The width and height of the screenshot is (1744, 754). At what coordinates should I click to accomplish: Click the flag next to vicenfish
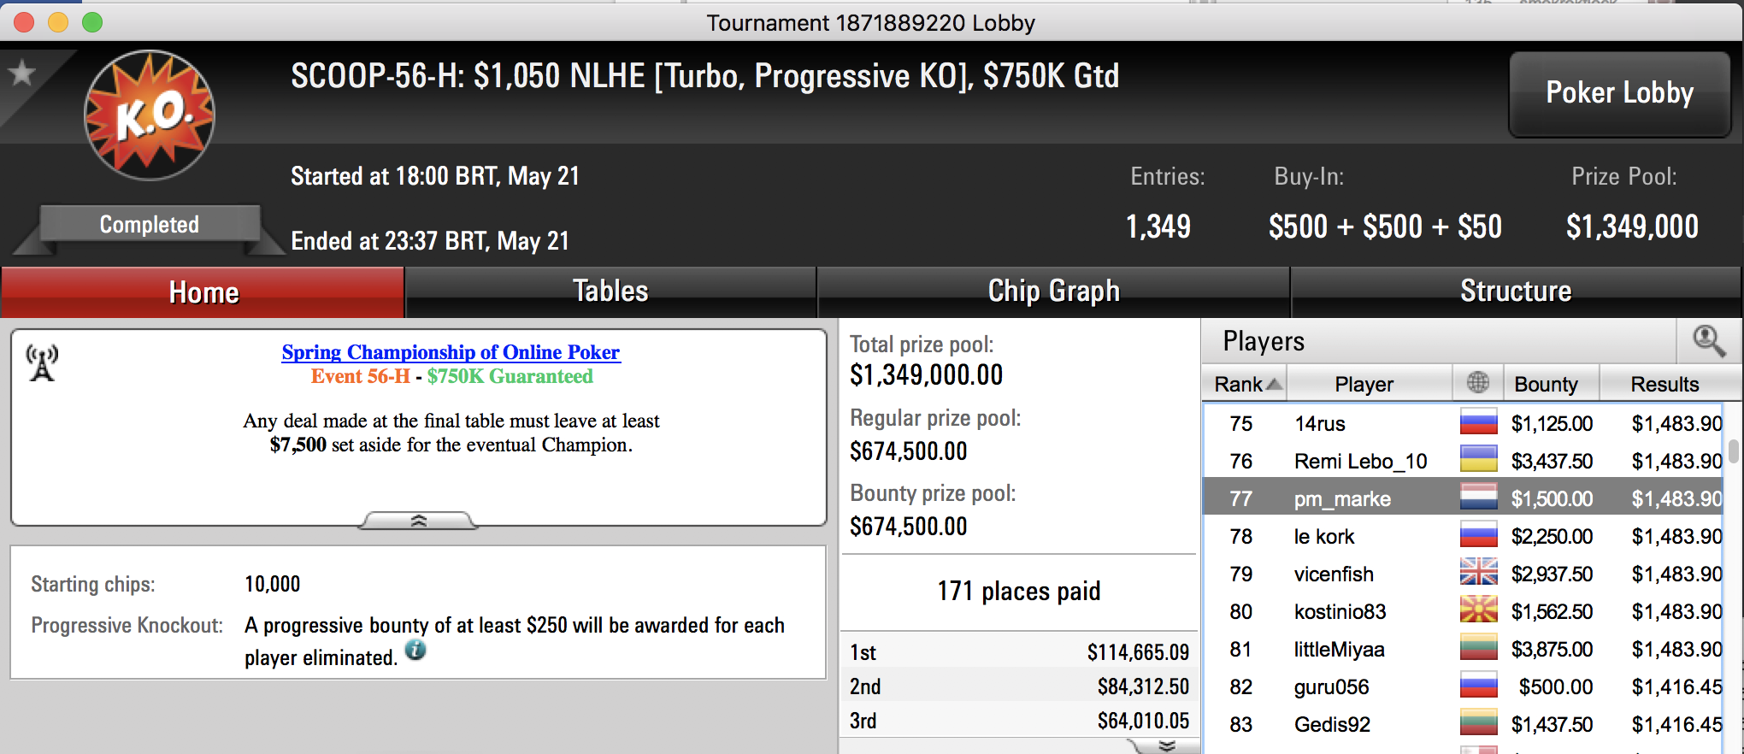point(1478,573)
